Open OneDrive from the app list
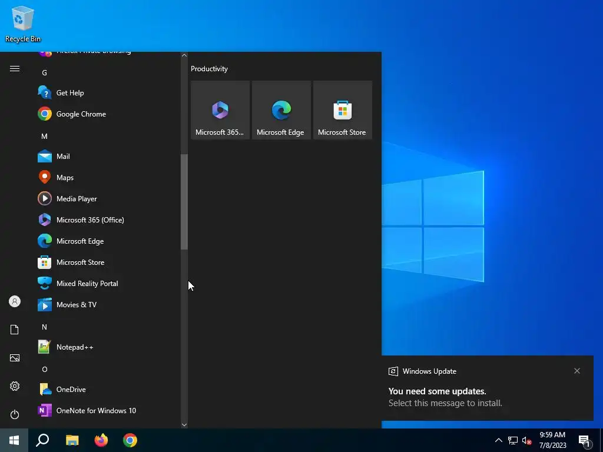The width and height of the screenshot is (603, 452). coord(108,390)
